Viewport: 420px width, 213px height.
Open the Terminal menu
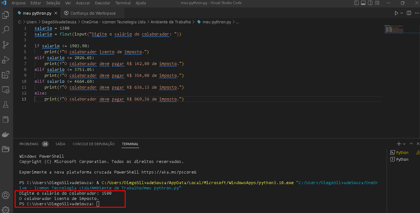123,3
